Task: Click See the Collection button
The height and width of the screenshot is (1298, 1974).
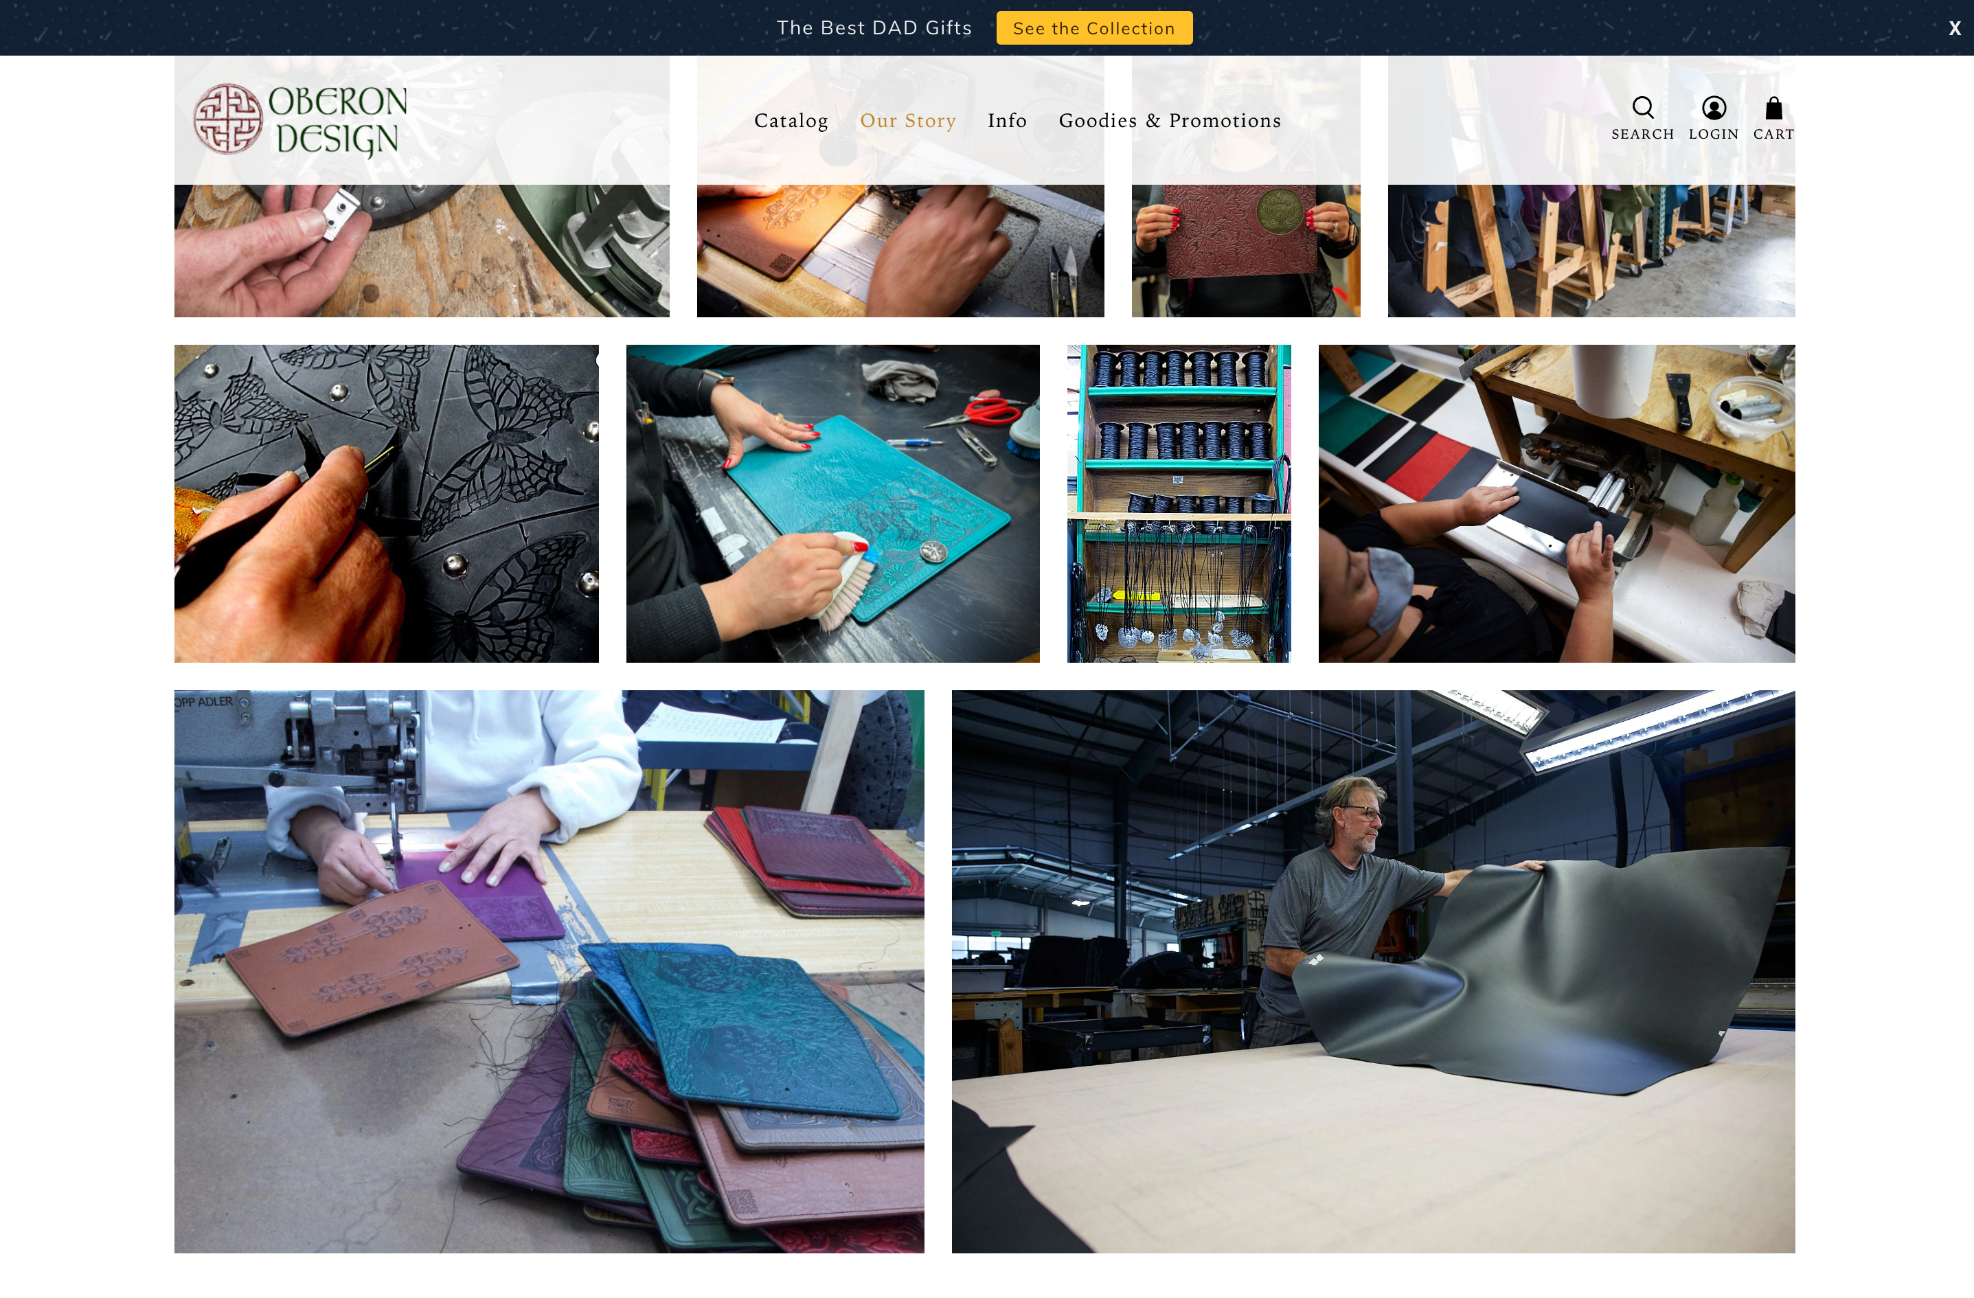Action: [1094, 28]
